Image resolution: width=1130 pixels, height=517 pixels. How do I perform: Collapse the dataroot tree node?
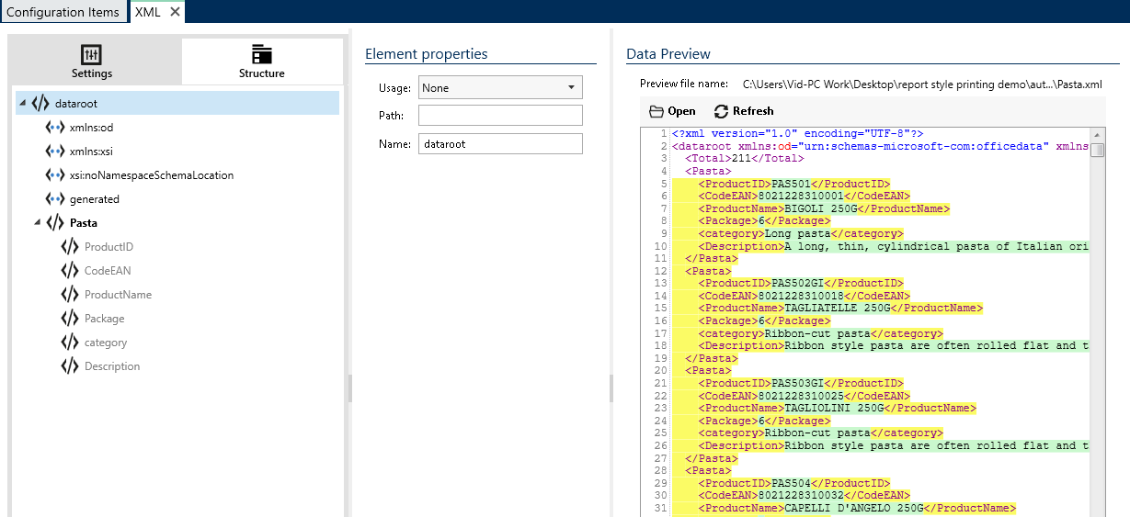click(22, 105)
